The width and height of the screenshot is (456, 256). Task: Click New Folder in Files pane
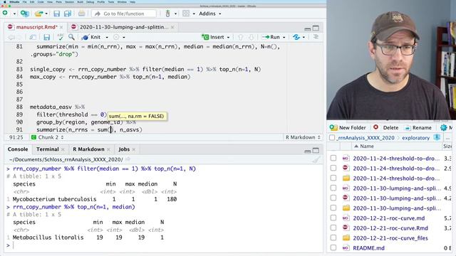pos(348,127)
